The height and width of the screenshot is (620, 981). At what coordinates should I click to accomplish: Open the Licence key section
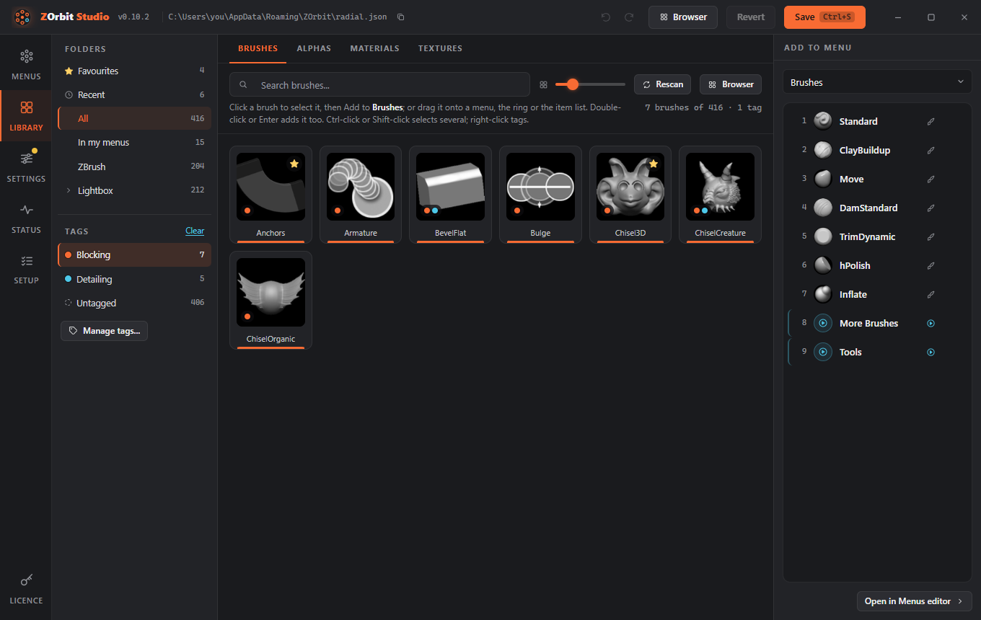point(26,588)
